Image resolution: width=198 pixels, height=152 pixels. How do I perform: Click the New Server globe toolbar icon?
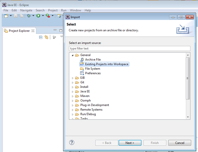[59, 16]
